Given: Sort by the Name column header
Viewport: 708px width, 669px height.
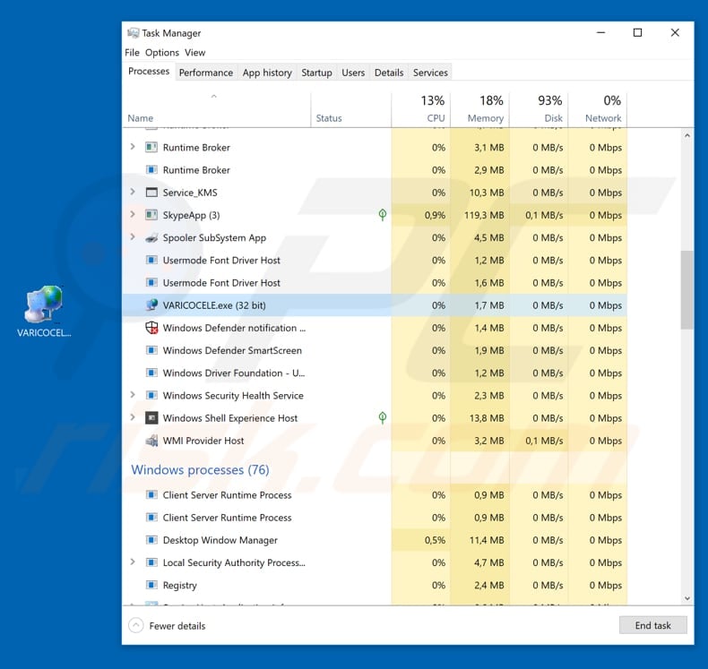Looking at the screenshot, I should 216,109.
